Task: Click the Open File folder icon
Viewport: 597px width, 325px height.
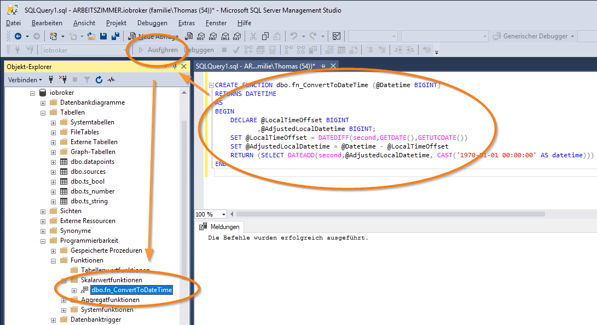Action: (x=91, y=36)
